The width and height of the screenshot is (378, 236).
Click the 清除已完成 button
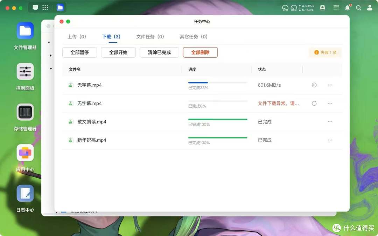[159, 52]
